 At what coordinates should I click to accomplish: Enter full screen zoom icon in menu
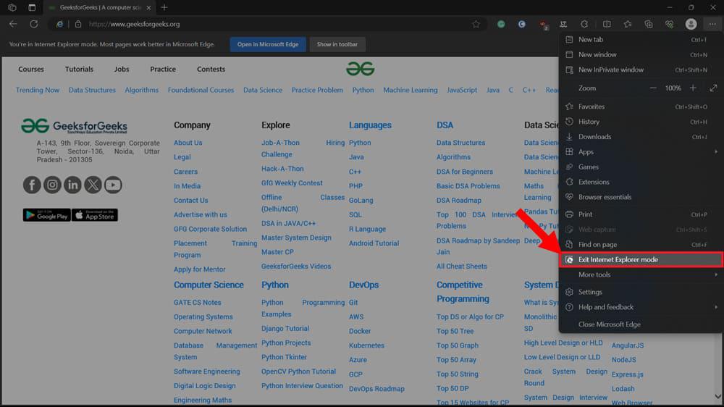click(x=713, y=88)
